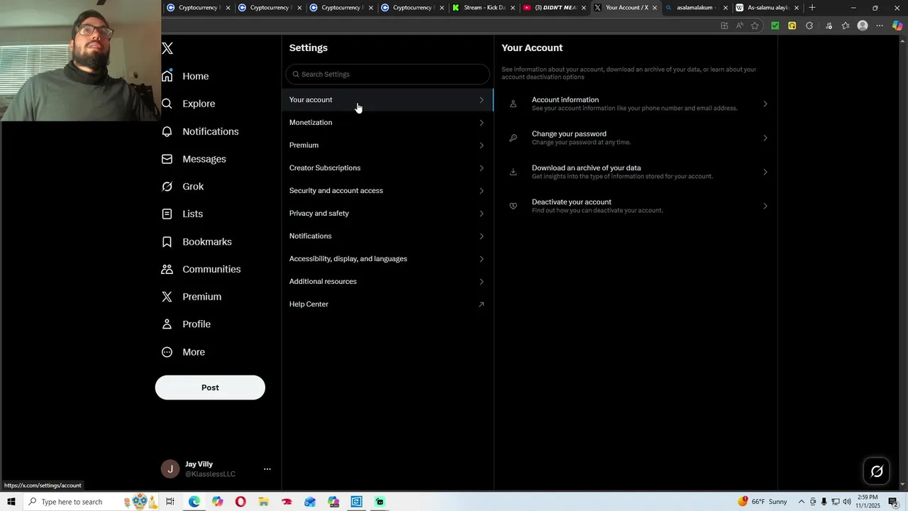Open the floating Grok button
908x511 pixels.
point(877,471)
